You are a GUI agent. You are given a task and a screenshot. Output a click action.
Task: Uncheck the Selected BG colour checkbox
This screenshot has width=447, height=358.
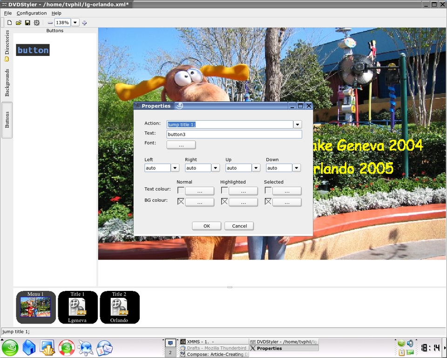268,202
